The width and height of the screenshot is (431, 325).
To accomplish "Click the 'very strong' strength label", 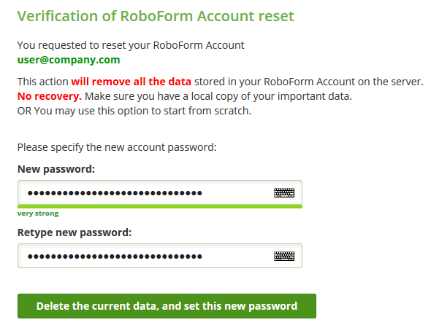I will (x=38, y=214).
